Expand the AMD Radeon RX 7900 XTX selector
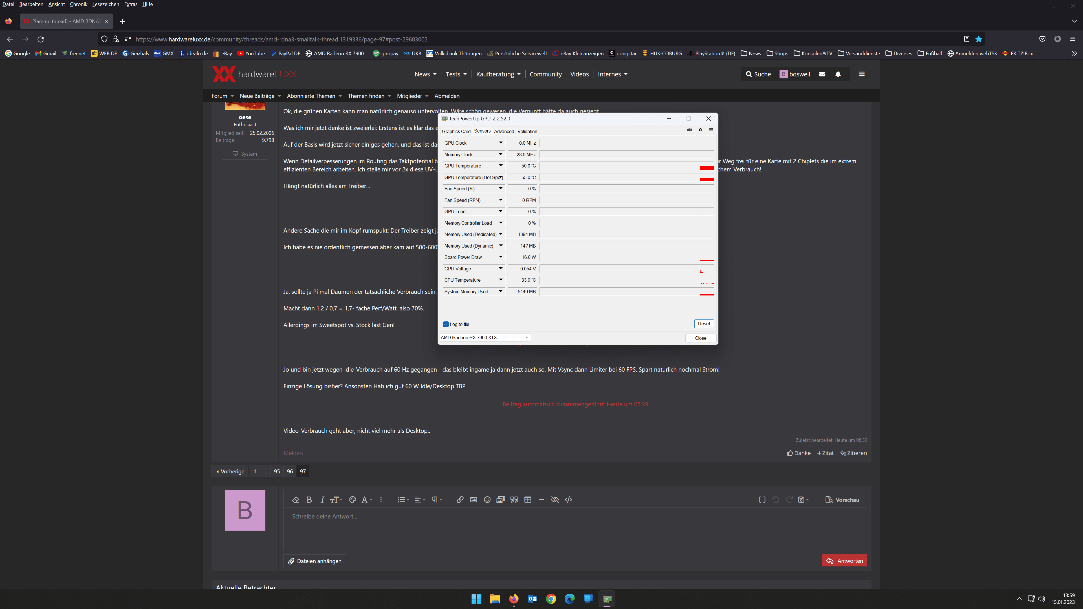 click(x=485, y=337)
